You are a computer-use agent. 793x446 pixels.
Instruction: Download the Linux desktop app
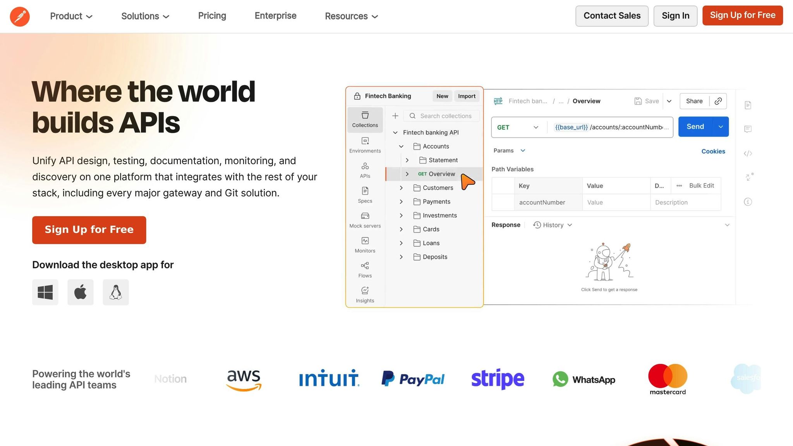click(116, 292)
